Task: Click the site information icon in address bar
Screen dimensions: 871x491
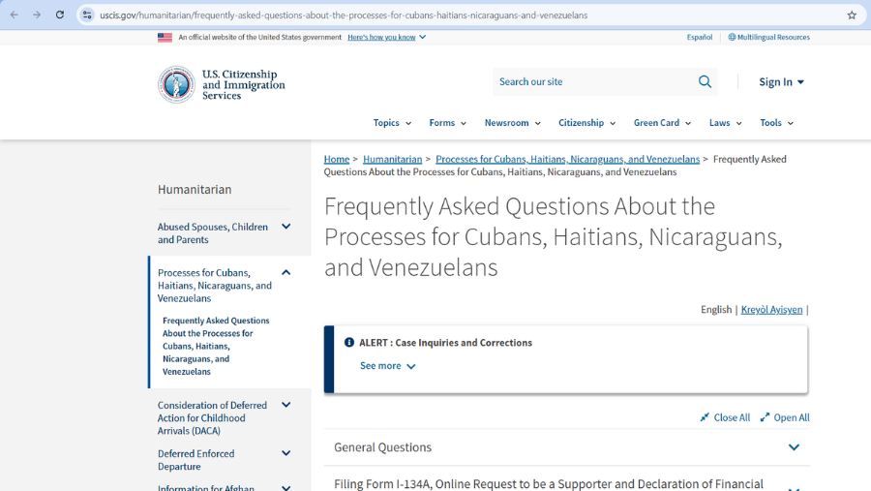Action: tap(87, 15)
